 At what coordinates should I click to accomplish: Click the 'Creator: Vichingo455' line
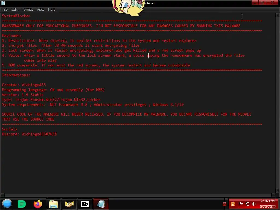[24, 85]
